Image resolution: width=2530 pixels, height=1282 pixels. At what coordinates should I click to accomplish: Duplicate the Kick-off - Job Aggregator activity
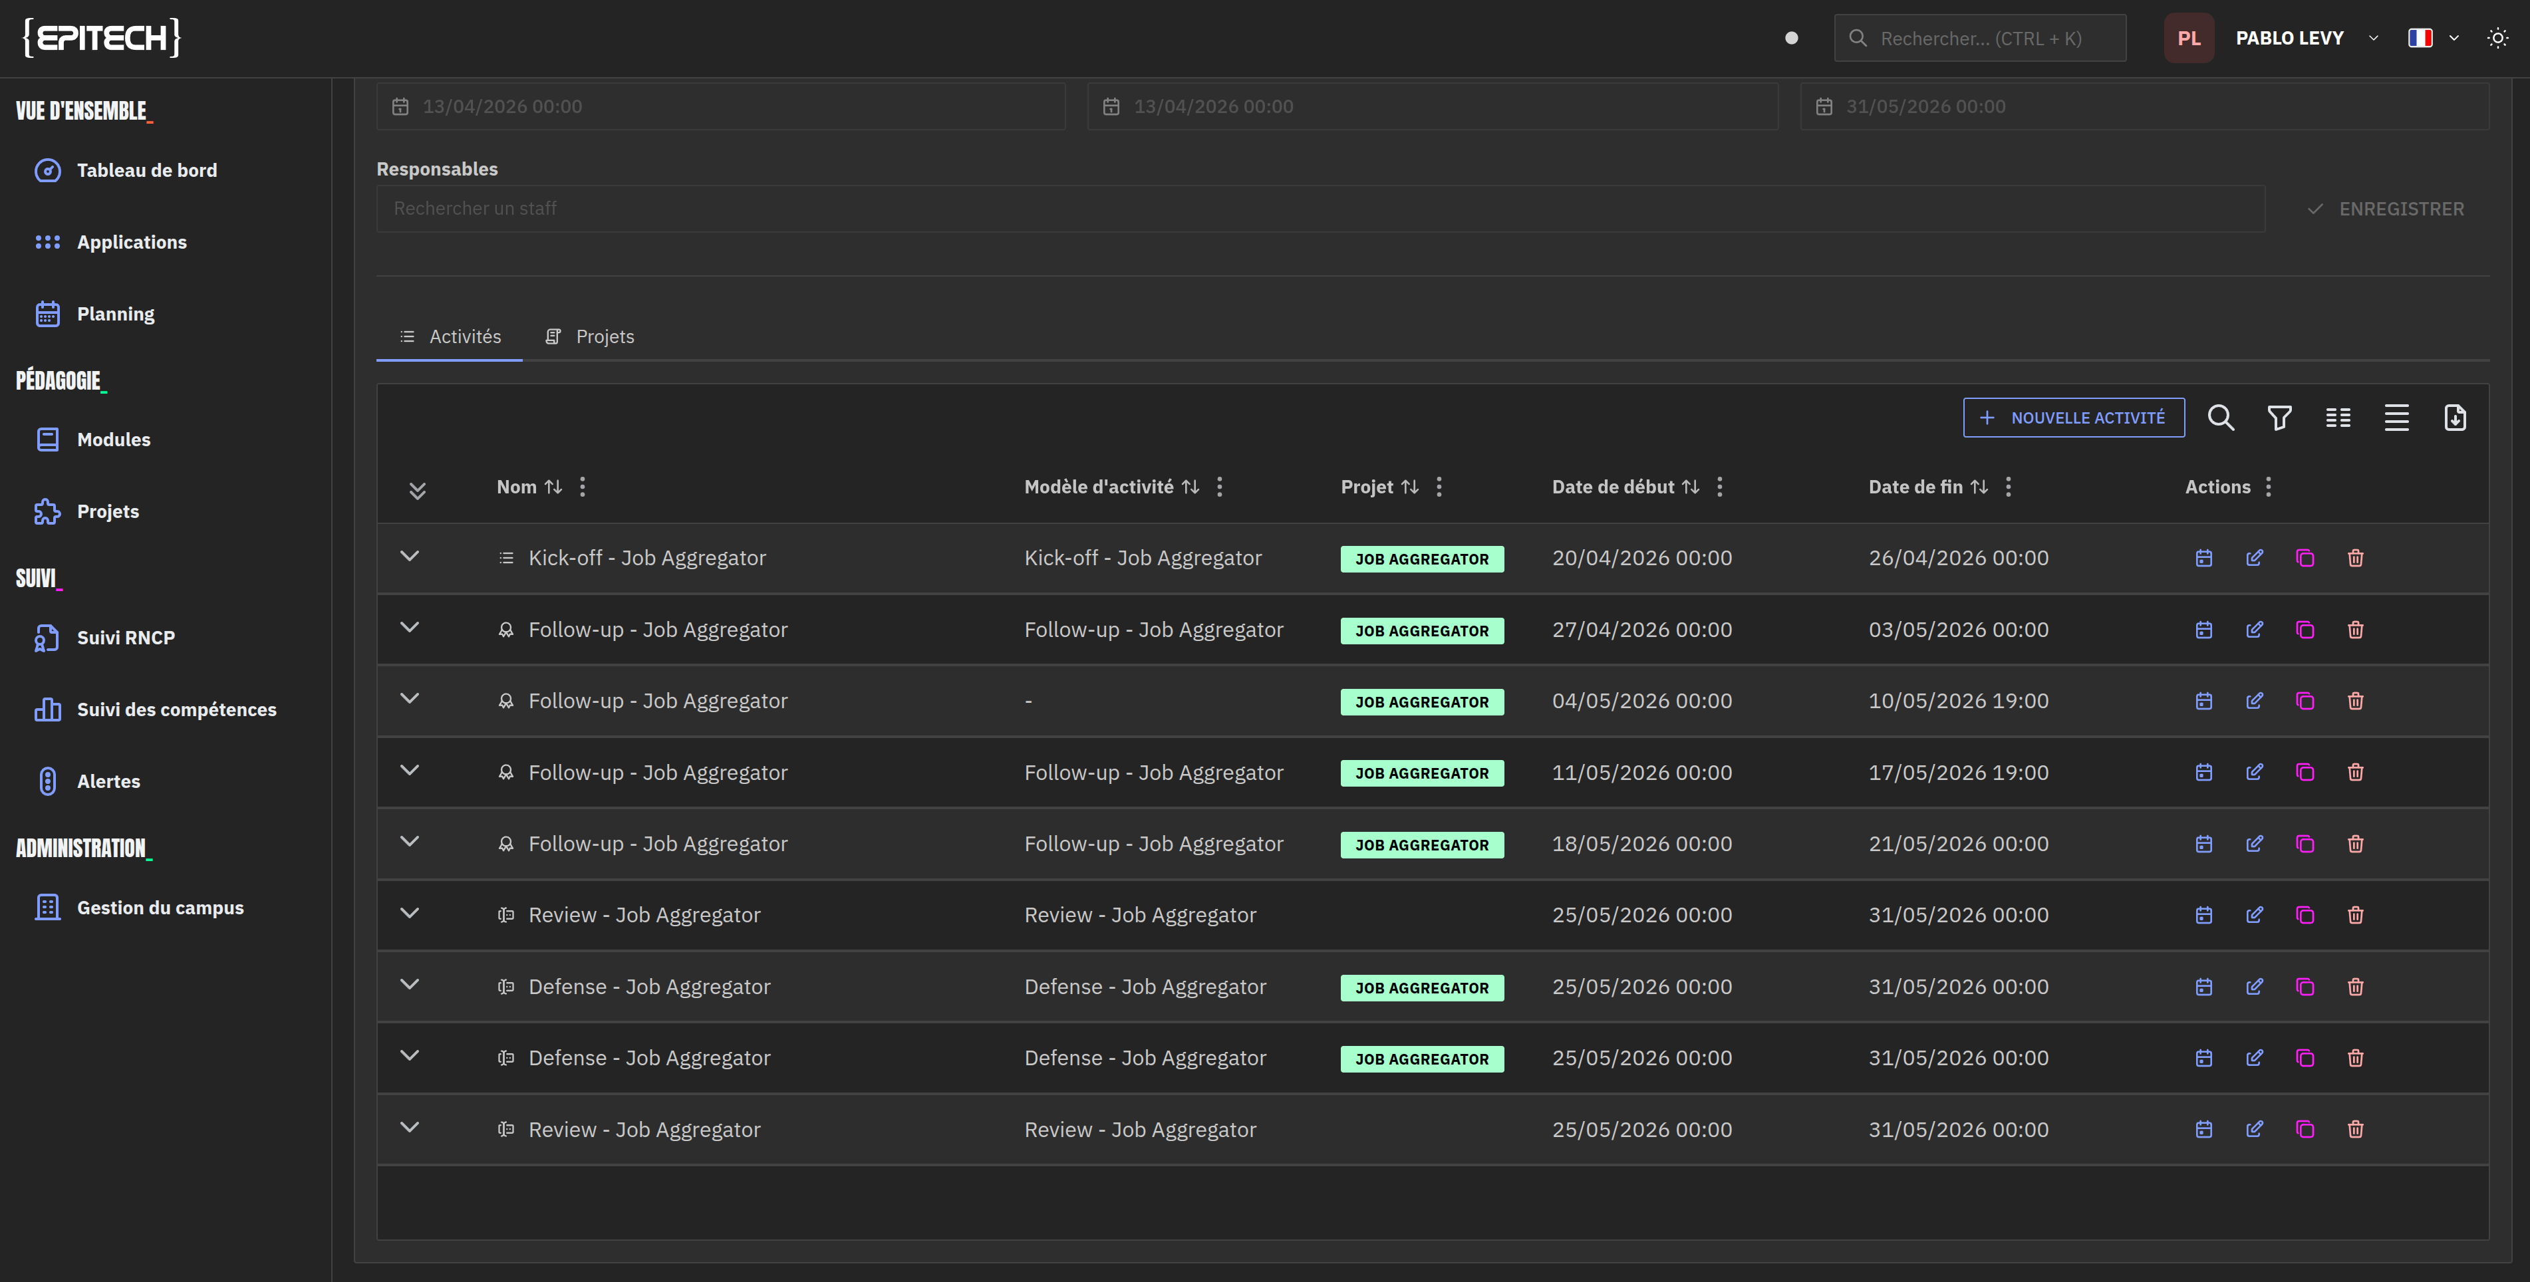tap(2305, 559)
